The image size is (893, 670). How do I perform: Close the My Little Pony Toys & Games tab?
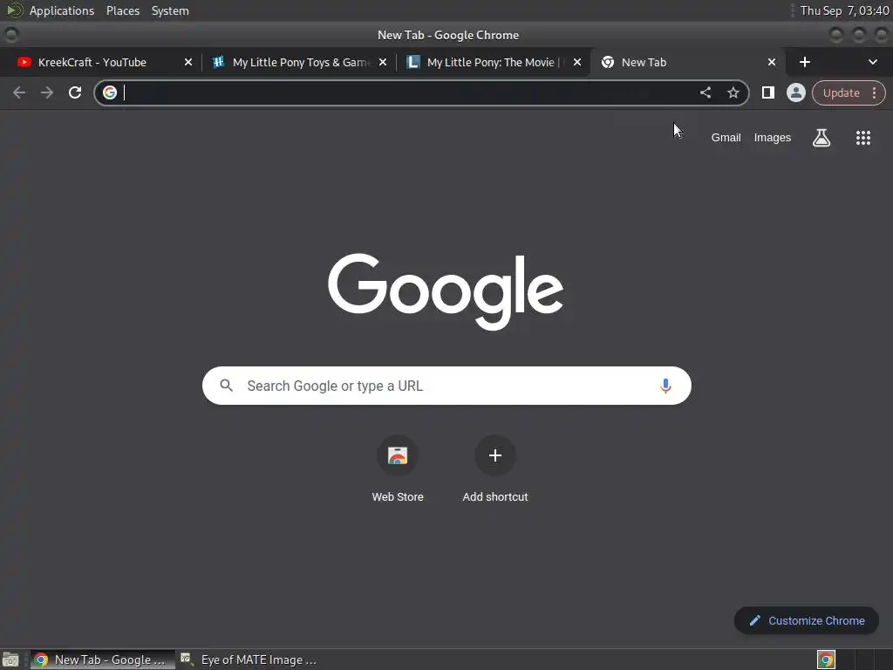click(x=383, y=62)
